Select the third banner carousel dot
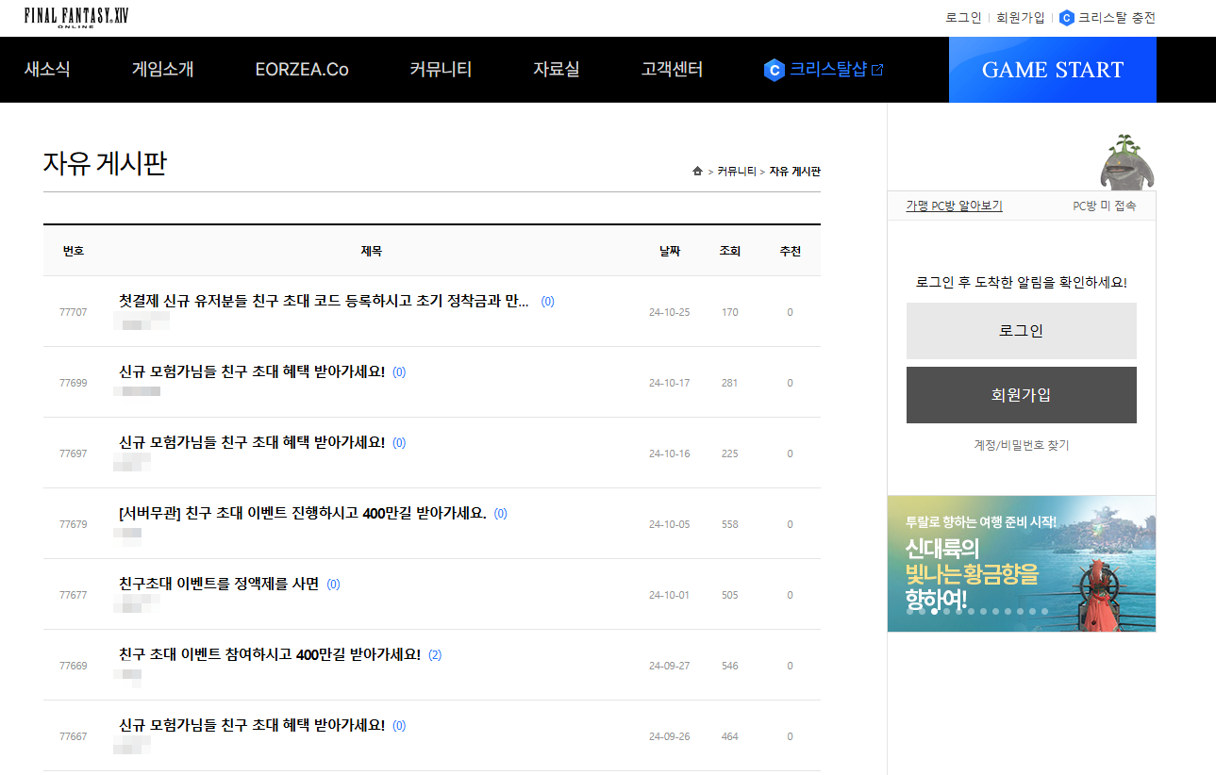1216x775 pixels. [x=934, y=611]
